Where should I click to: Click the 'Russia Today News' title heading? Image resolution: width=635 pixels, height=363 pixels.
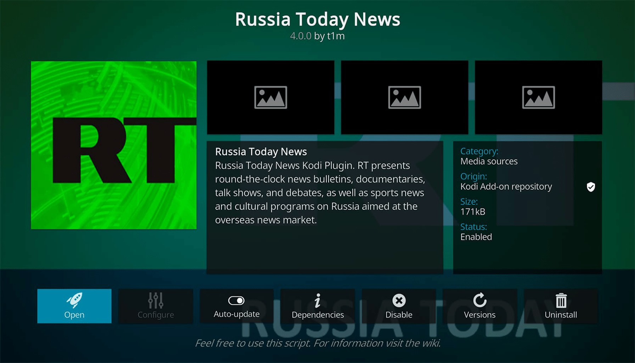point(317,19)
